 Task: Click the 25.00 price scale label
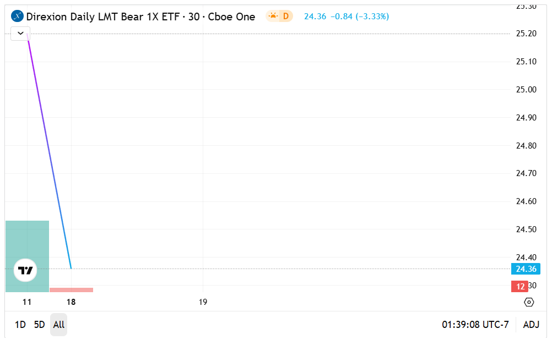526,90
